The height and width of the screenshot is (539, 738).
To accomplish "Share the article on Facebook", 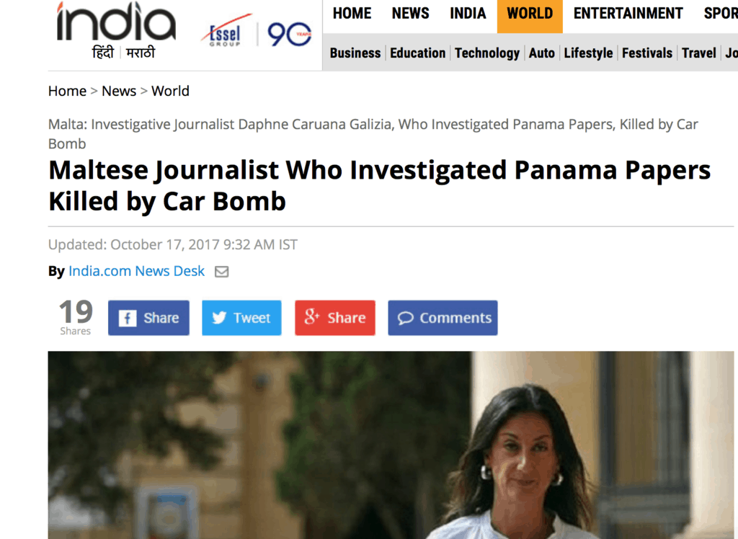I will point(148,318).
